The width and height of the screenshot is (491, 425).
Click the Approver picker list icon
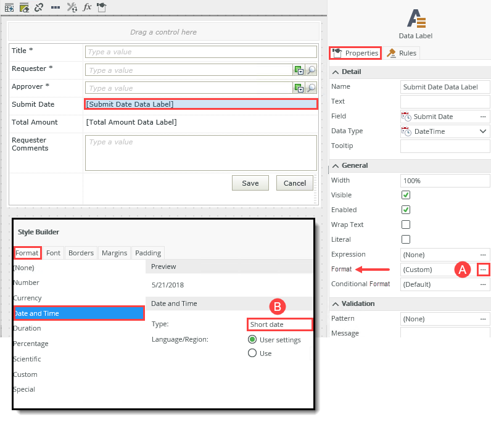point(299,88)
